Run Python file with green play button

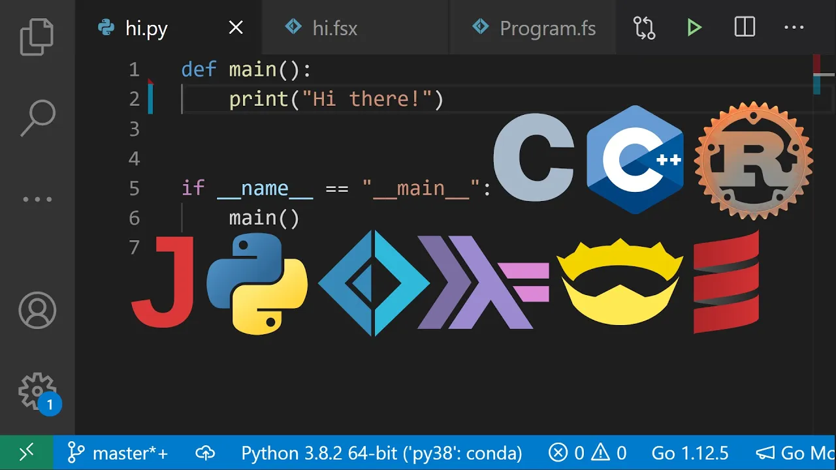pyautogui.click(x=694, y=27)
